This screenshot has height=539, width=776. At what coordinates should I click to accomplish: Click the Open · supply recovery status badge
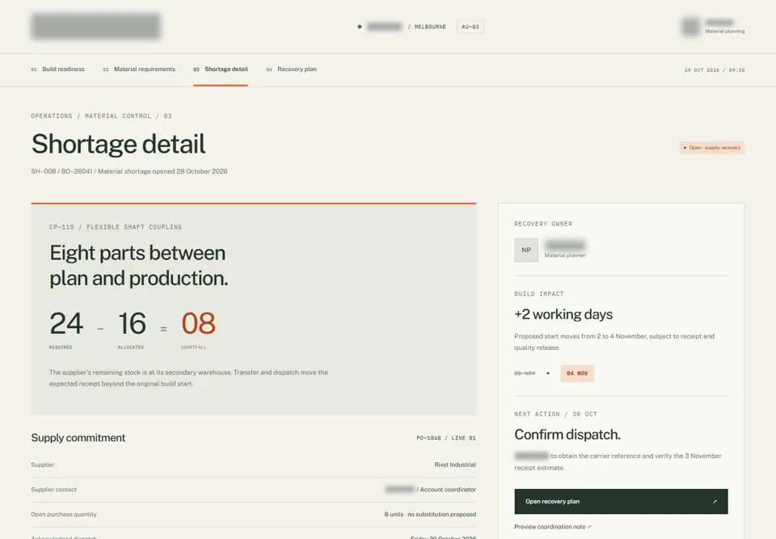tap(711, 148)
